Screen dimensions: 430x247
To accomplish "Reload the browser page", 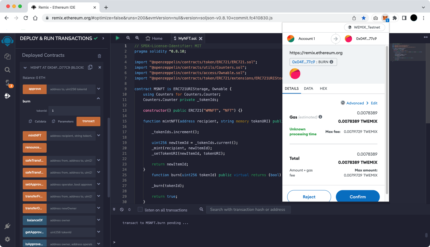I will pos(26,18).
